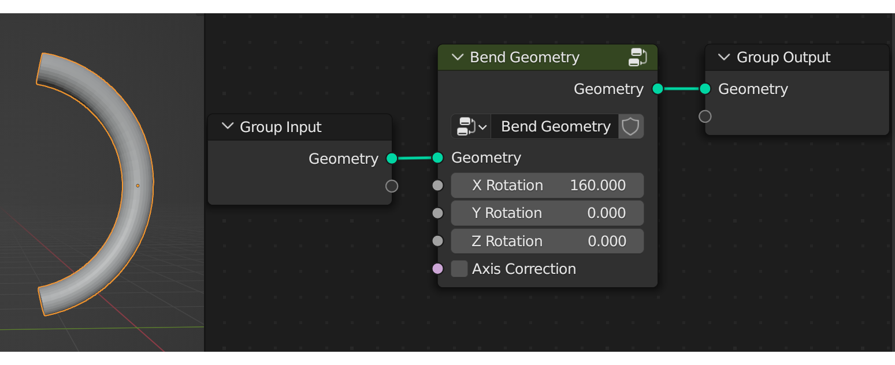Click the Geometry label on Group Output
Screen dimensions: 895x365
(x=753, y=89)
